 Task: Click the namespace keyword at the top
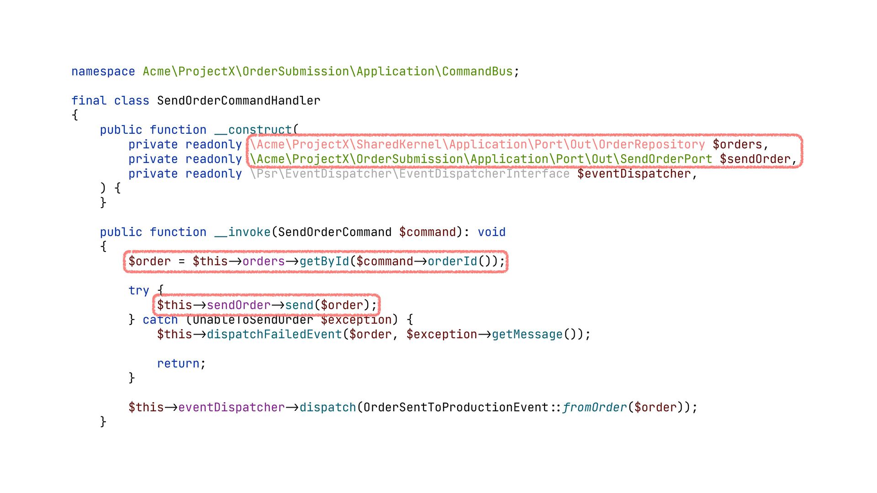103,72
